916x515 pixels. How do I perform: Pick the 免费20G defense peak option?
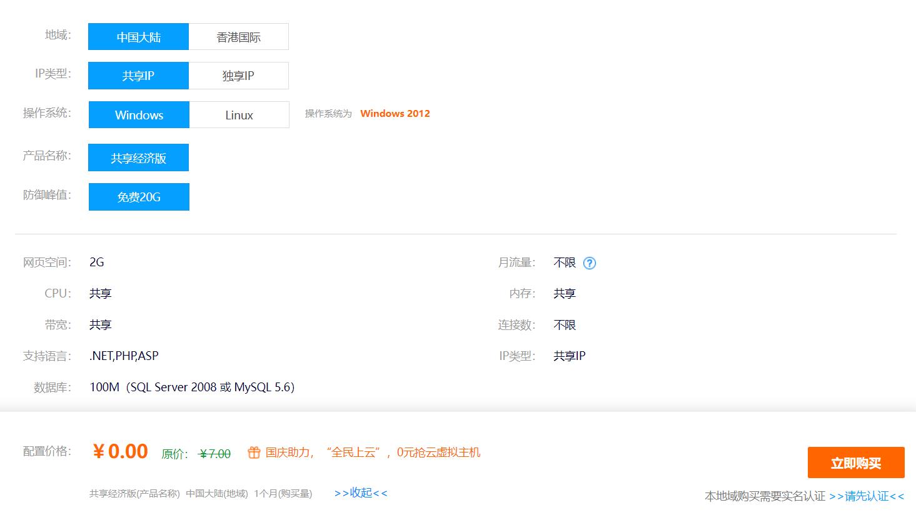click(139, 197)
